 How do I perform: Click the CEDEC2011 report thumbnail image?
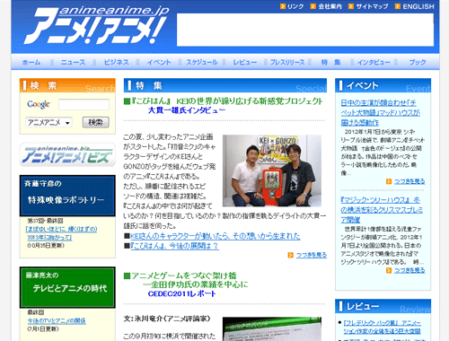(272, 328)
